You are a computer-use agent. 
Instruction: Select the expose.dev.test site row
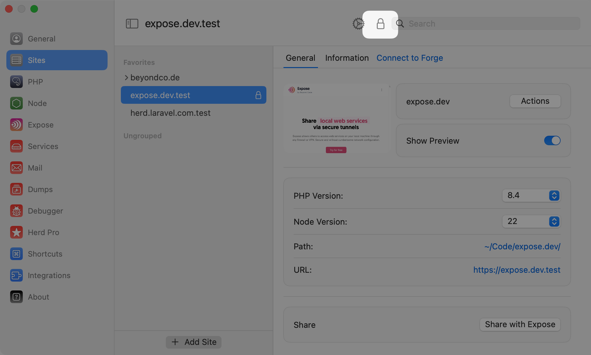pos(194,95)
